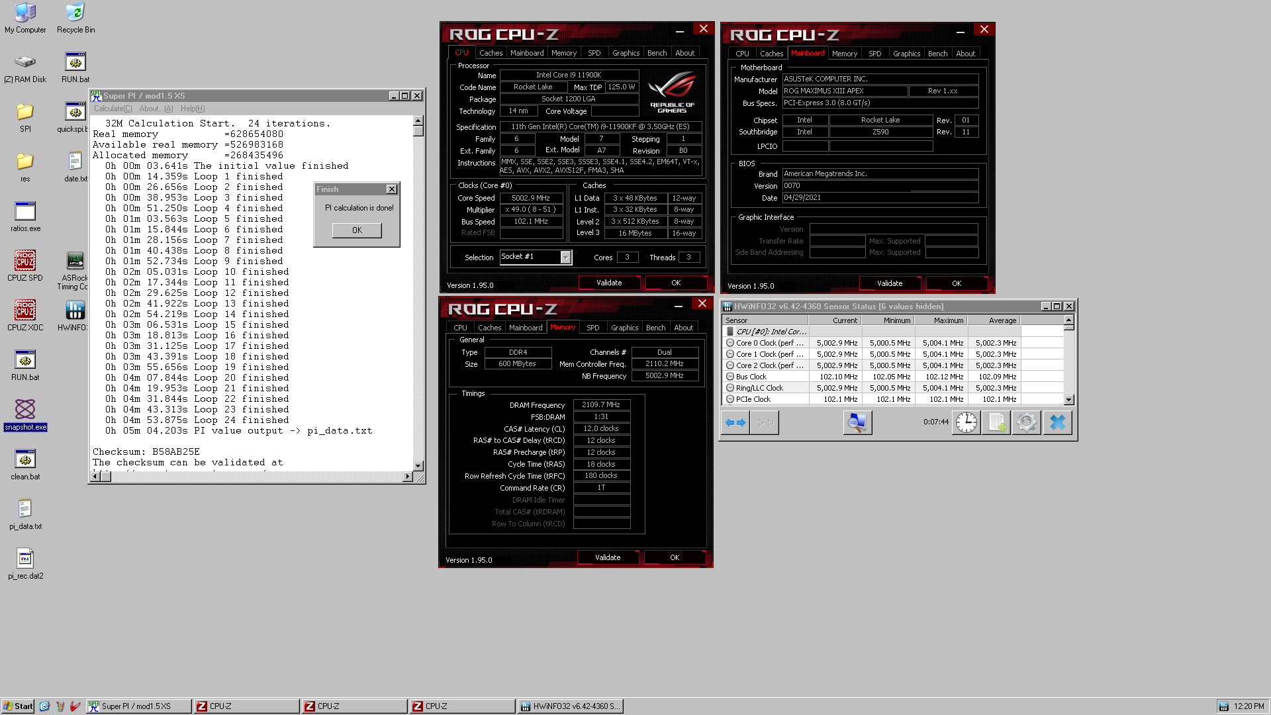Image resolution: width=1271 pixels, height=715 pixels.
Task: Open quickspi.bat desktop icon
Action: (x=75, y=117)
